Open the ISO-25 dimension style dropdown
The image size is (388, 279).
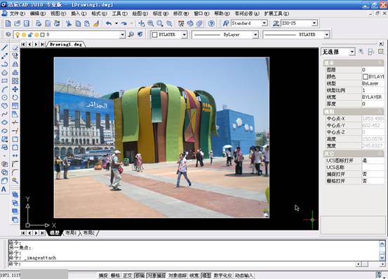[314, 23]
